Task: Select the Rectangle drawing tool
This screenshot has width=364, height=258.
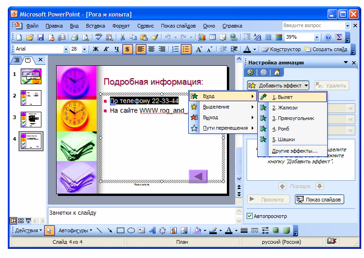Action: click(120, 230)
